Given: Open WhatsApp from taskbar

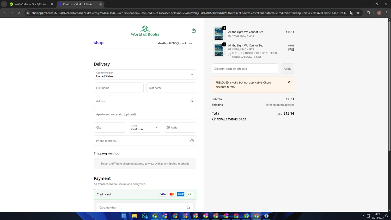Looking at the screenshot, I should coord(144,216).
